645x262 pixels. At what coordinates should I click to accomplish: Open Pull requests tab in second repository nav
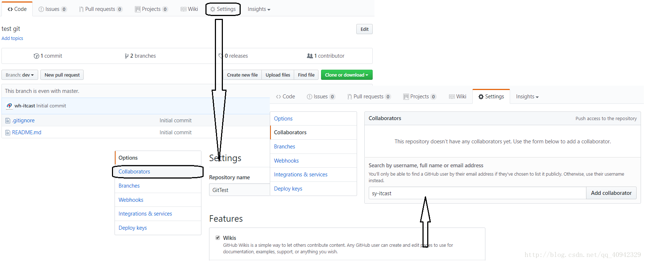369,97
